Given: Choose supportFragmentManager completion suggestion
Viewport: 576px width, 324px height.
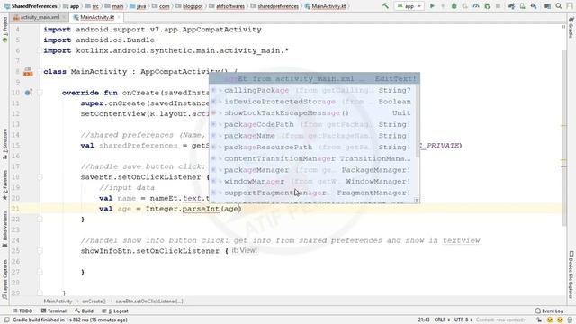Looking at the screenshot, I should point(313,193).
